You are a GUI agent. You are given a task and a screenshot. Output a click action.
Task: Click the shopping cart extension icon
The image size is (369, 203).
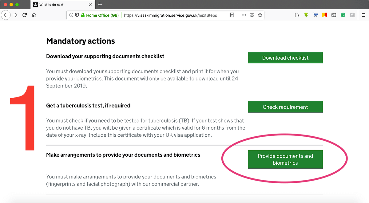(315, 15)
